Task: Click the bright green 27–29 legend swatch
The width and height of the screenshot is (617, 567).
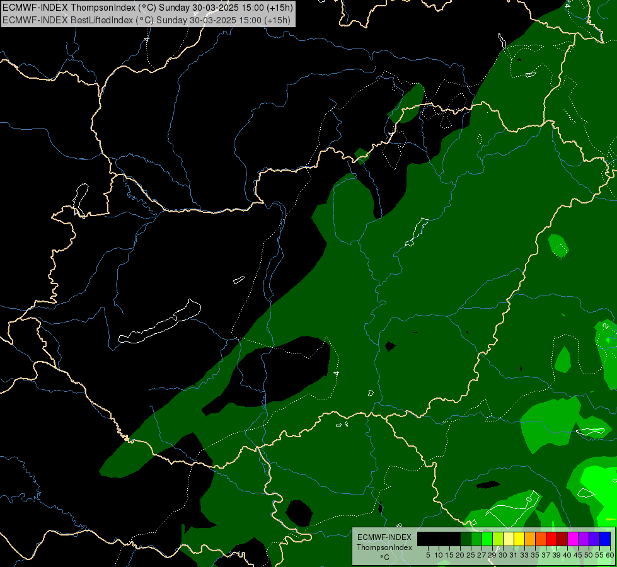Action: (x=487, y=539)
